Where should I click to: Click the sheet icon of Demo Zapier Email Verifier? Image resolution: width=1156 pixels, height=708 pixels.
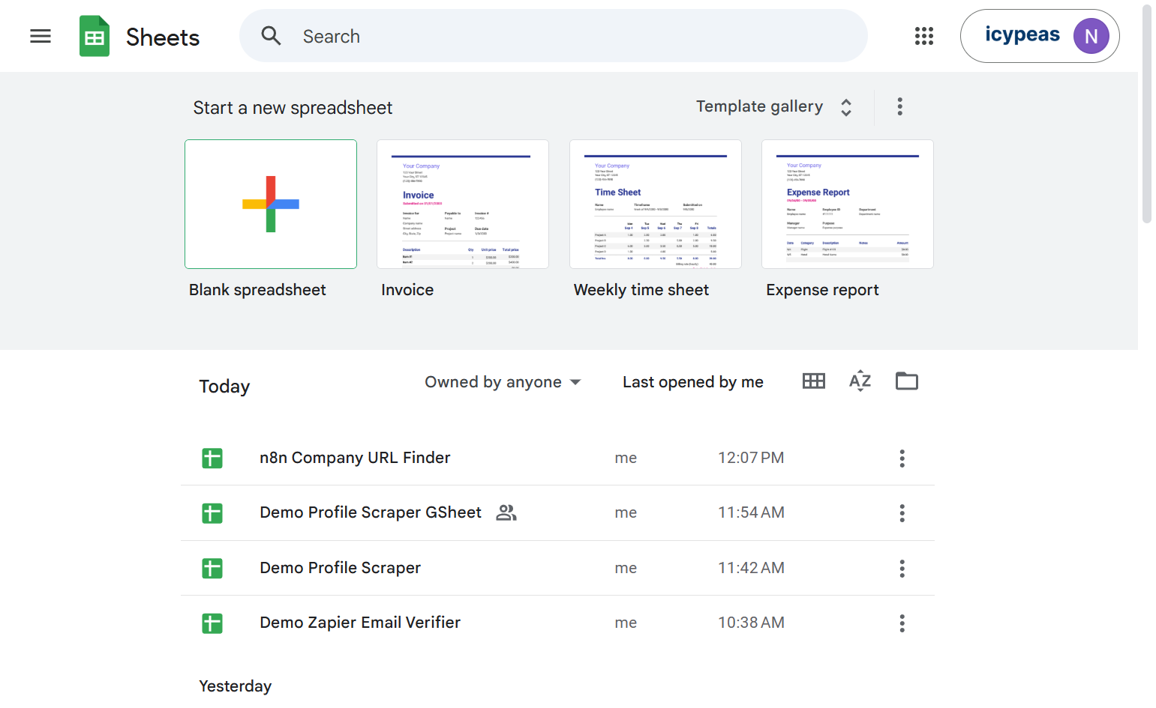(212, 623)
